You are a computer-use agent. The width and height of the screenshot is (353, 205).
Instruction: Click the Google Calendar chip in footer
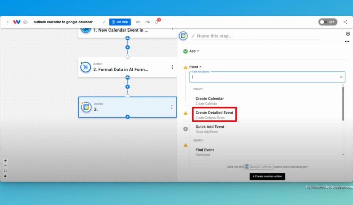point(259,167)
